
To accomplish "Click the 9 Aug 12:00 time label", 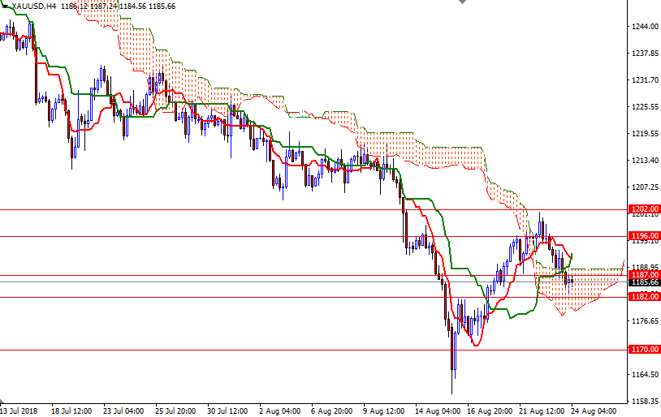I will coord(385,411).
